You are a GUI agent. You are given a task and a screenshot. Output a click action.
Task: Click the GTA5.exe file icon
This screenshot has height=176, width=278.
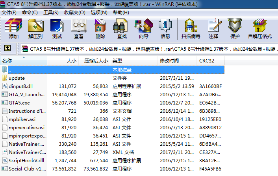pyautogui.click(x=4, y=103)
